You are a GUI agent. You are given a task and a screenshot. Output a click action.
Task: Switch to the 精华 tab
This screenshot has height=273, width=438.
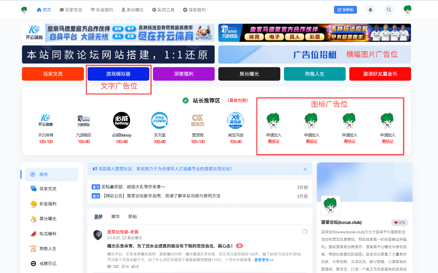point(116,216)
